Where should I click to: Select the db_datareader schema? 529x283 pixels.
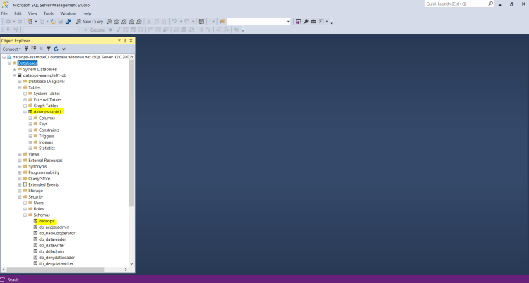[52, 239]
